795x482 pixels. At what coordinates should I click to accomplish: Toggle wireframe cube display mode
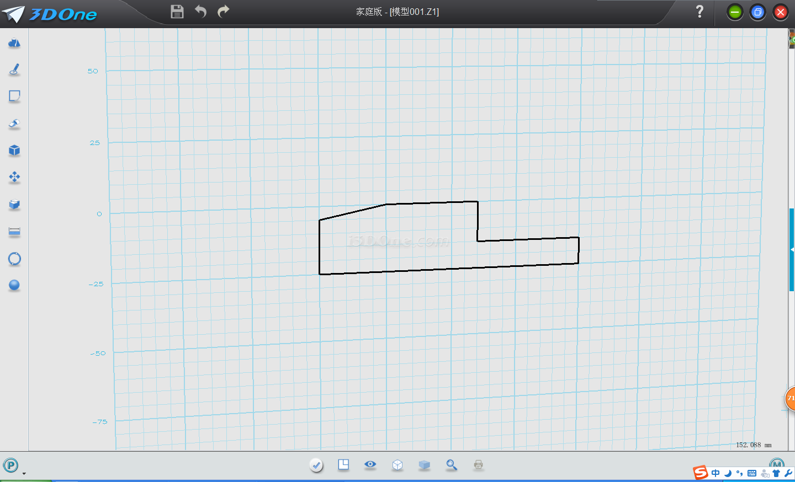[397, 465]
